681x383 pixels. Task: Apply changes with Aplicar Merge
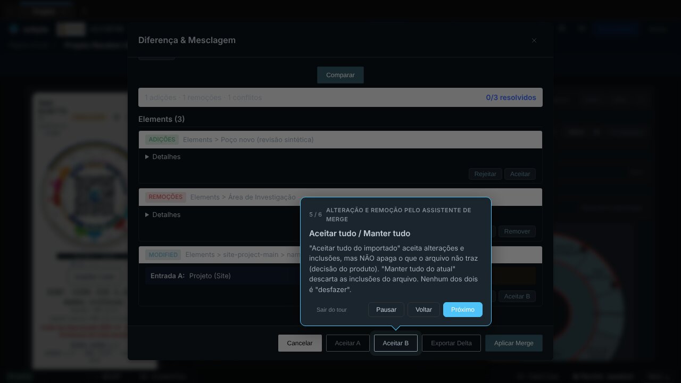[x=514, y=343]
